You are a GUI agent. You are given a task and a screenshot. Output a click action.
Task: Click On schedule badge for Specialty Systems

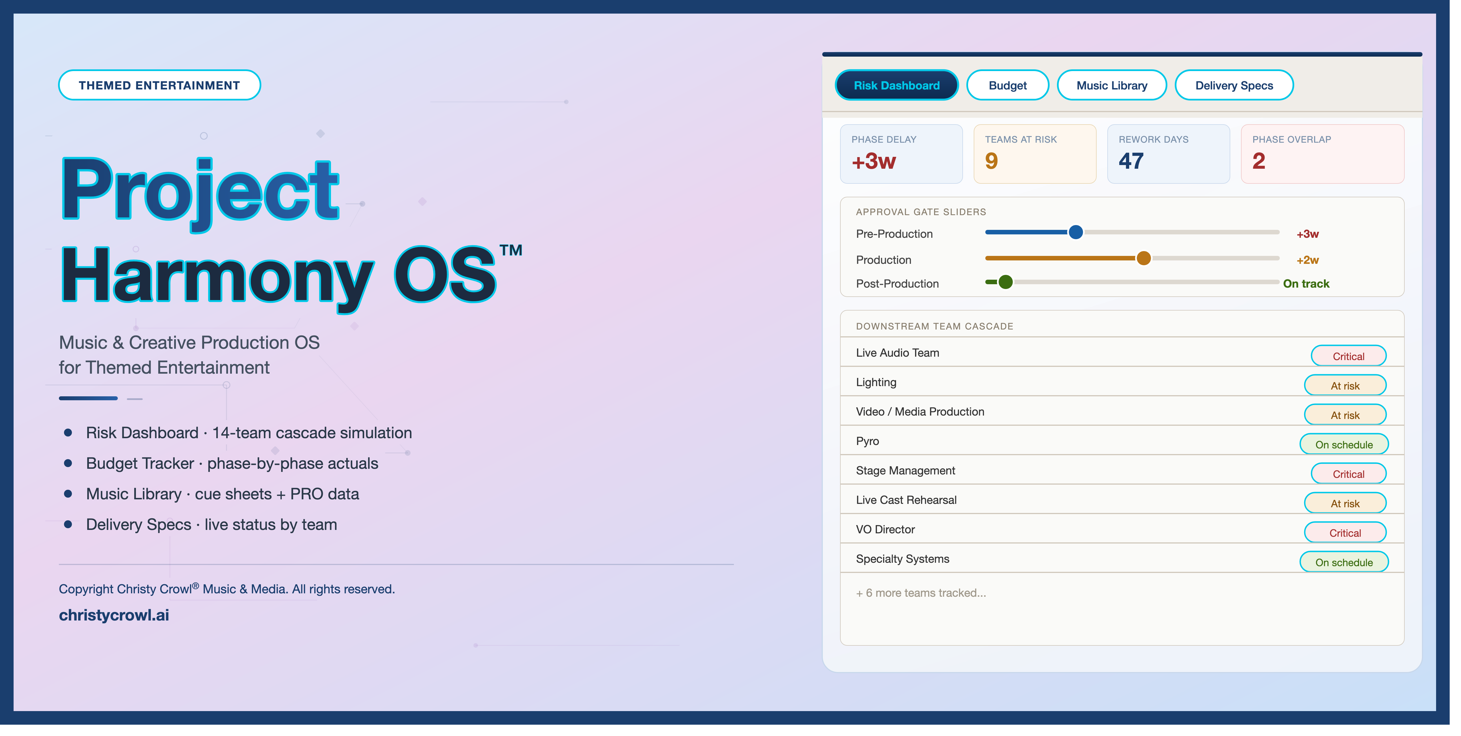1343,562
